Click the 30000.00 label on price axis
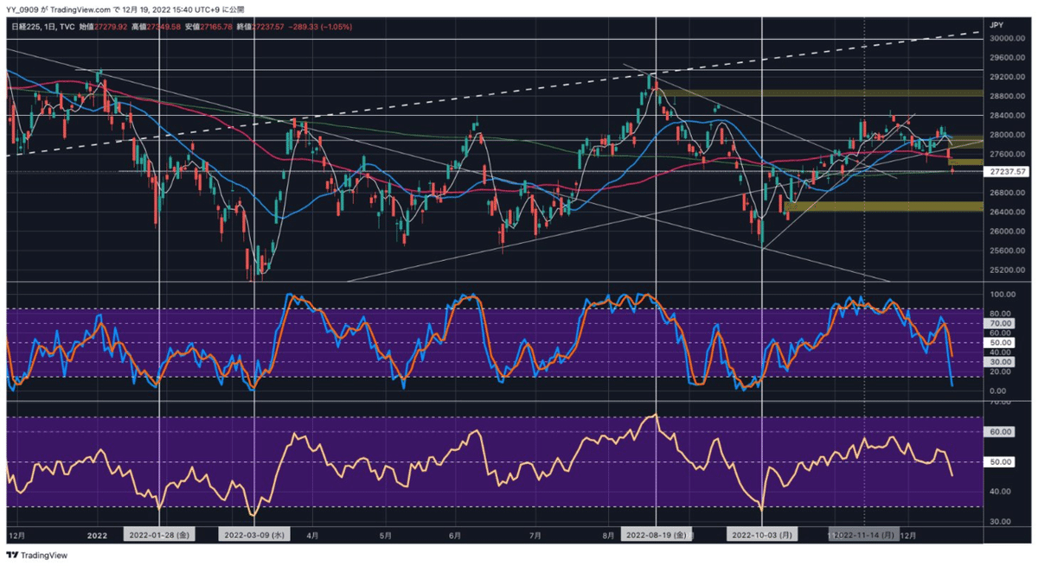The width and height of the screenshot is (1038, 566). (x=1008, y=39)
